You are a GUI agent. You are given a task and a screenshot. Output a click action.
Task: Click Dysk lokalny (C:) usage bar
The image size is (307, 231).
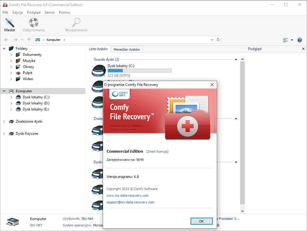click(140, 71)
